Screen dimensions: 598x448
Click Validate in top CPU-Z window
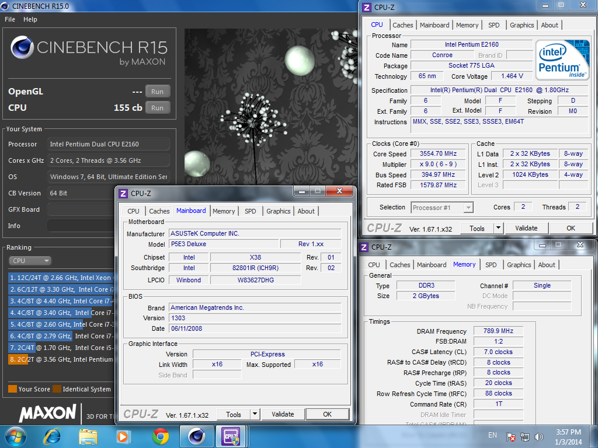526,228
